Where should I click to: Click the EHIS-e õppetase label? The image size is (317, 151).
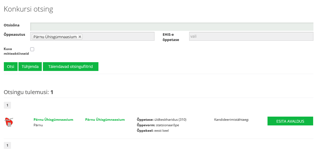coord(171,37)
